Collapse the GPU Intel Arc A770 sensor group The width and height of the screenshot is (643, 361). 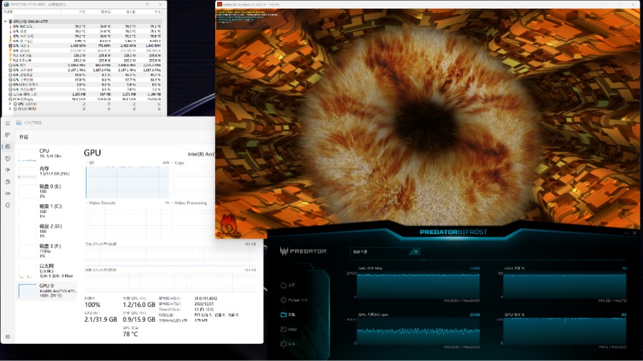[x=5, y=21]
